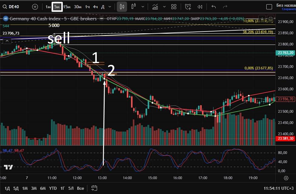Expand the timeframe interval dropdown arrow
Image resolution: width=296 pixels, height=194 pixels.
coord(109,7)
